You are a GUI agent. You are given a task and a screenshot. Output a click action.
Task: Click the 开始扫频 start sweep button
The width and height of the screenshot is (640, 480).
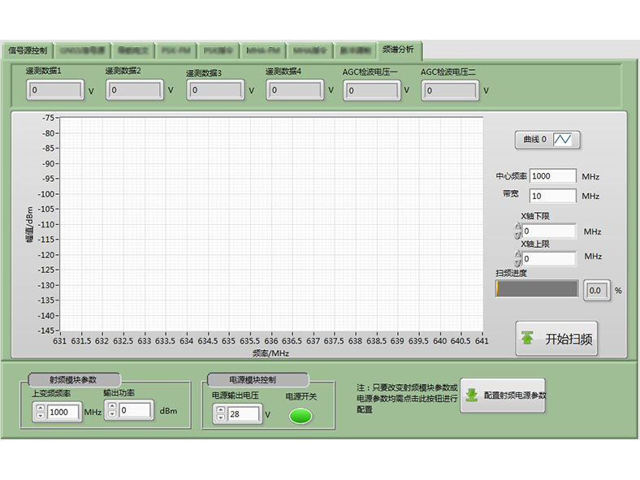click(x=556, y=339)
